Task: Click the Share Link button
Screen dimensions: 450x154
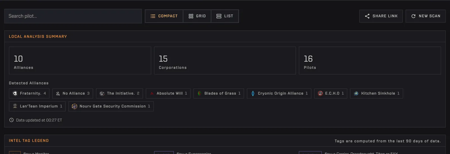Action: coord(381,16)
